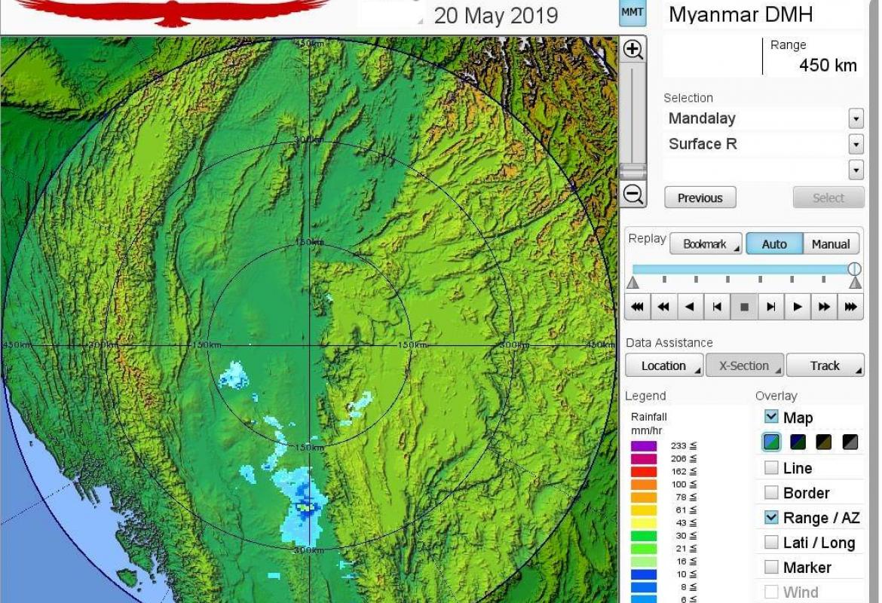Click the Previous button

700,198
